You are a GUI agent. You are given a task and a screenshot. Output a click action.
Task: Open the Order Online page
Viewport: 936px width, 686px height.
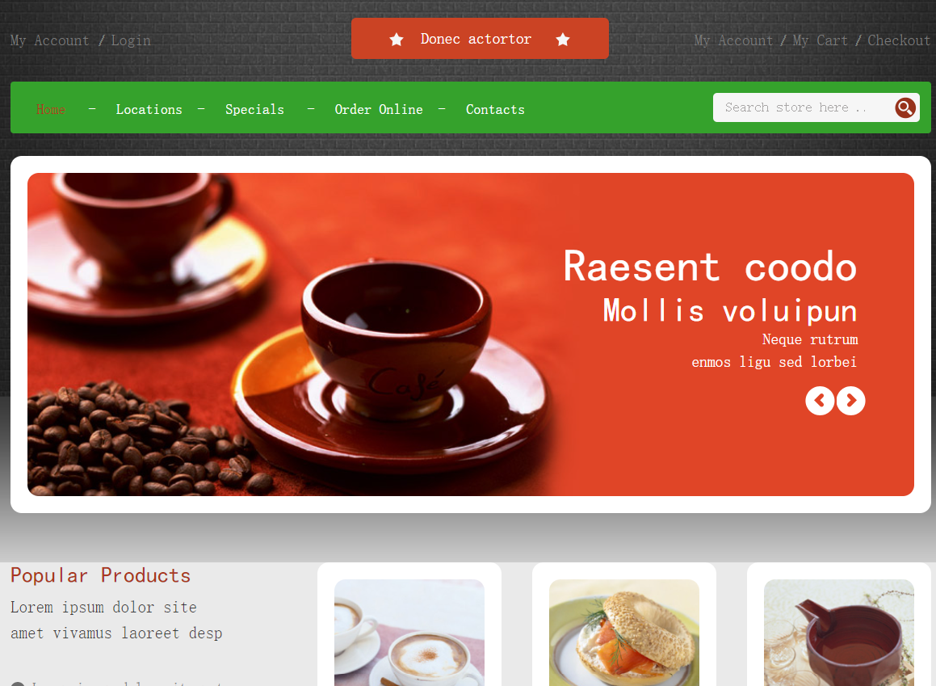tap(379, 109)
